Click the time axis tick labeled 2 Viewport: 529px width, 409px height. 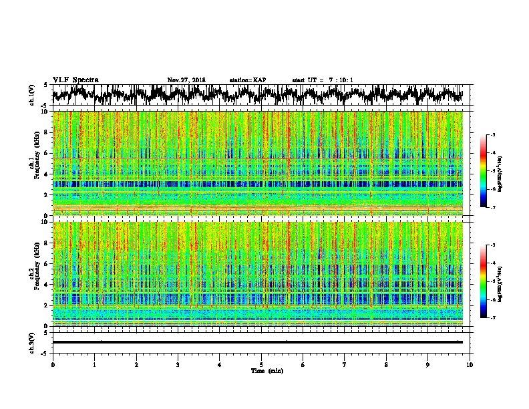pyautogui.click(x=136, y=365)
